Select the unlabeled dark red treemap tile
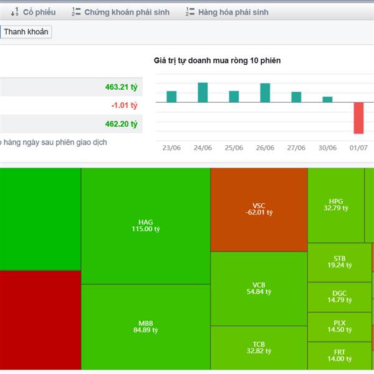The width and height of the screenshot is (374, 374). (41, 320)
